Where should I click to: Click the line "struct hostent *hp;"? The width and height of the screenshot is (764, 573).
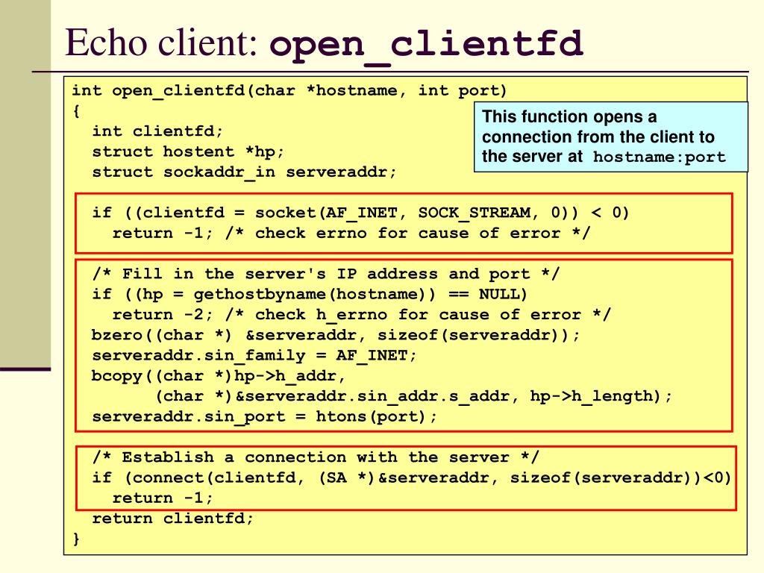(x=188, y=152)
